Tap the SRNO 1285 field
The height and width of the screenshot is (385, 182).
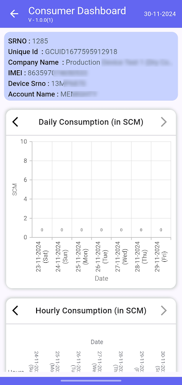click(28, 41)
